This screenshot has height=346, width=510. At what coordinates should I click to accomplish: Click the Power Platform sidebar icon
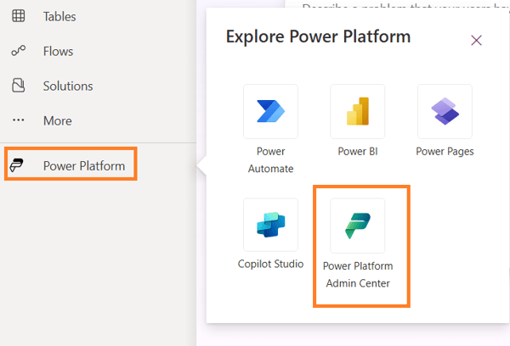[x=17, y=165]
